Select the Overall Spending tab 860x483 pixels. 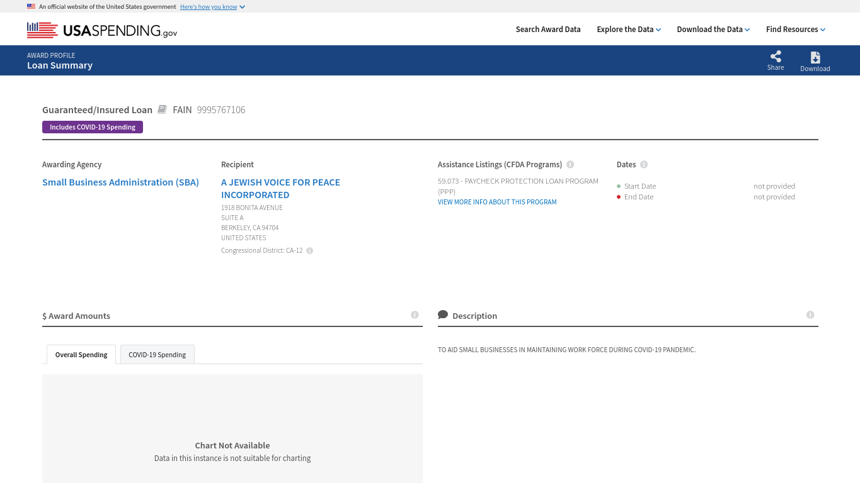coord(81,355)
